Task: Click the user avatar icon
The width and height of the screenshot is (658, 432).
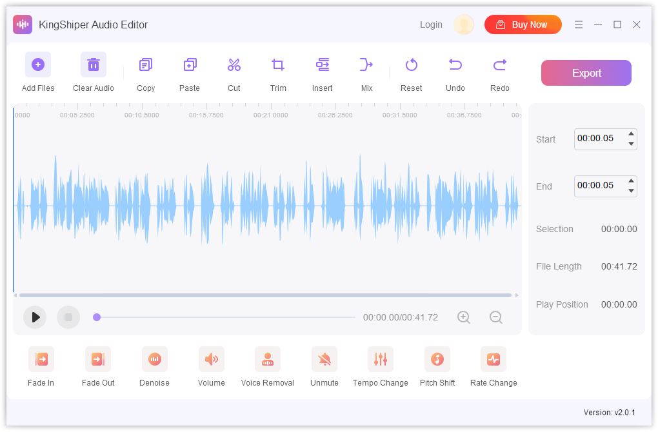Action: tap(464, 25)
